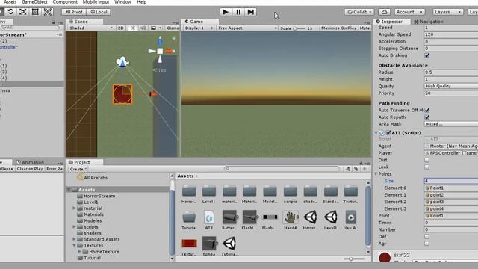478x269 pixels.
Task: Collapse the Points array
Action: 376,174
